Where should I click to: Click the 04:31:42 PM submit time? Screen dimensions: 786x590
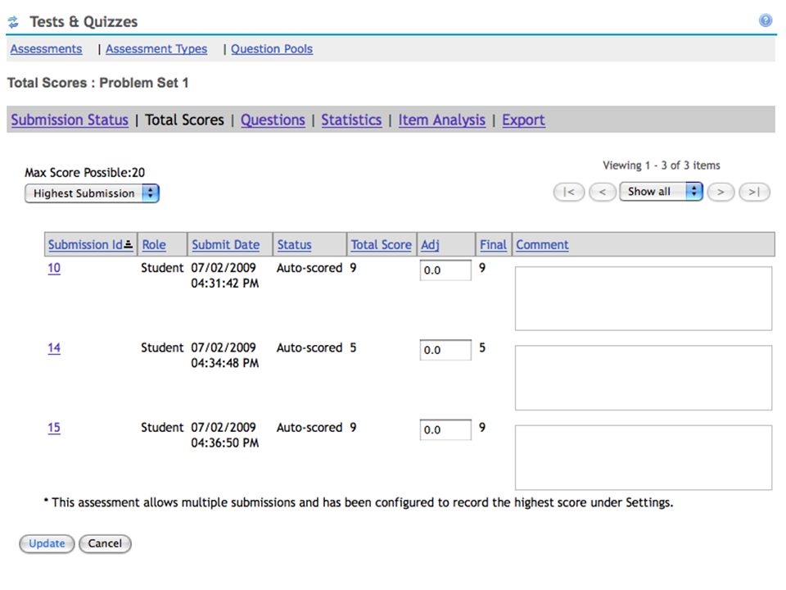[224, 284]
